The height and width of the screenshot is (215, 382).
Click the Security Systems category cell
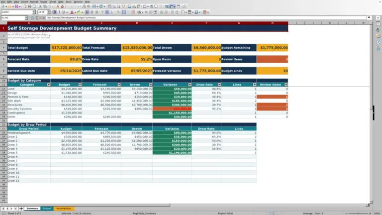tap(29, 108)
